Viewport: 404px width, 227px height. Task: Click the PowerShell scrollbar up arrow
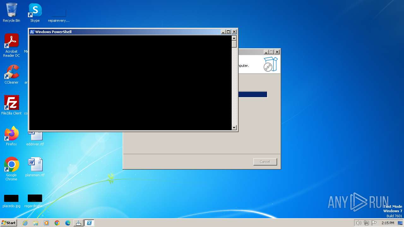[x=234, y=38]
